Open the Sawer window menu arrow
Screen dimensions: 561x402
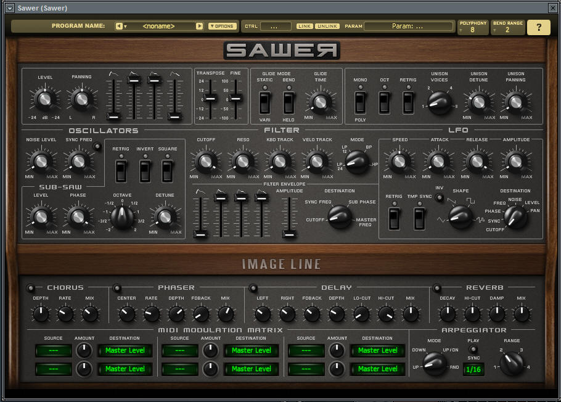[9, 8]
